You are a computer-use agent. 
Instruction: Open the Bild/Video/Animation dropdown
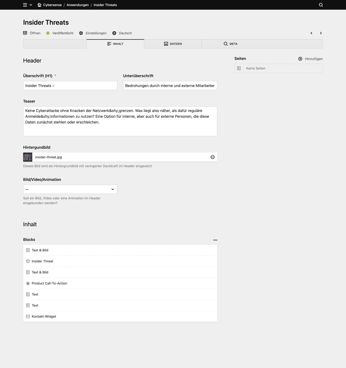[70, 189]
